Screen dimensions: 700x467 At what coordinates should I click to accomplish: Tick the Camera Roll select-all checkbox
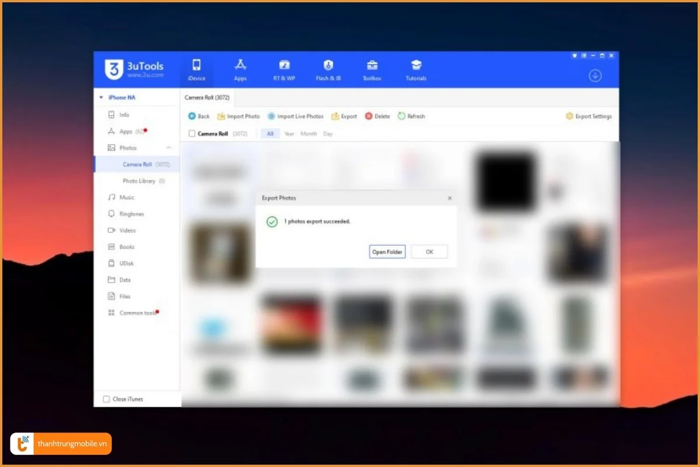pyautogui.click(x=192, y=134)
